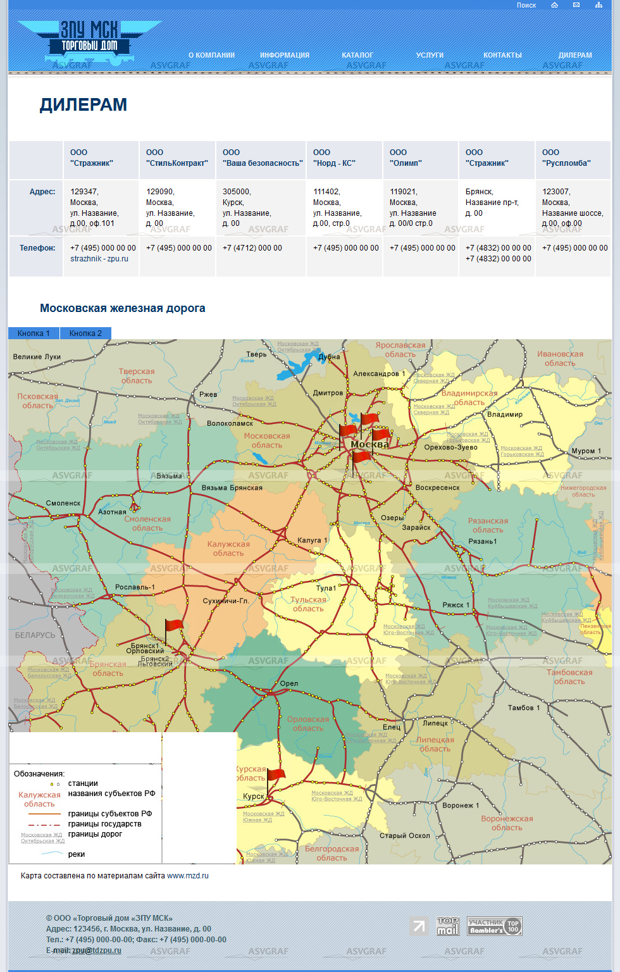
Task: Click the grey arrow counter badge in footer
Action: point(419,926)
